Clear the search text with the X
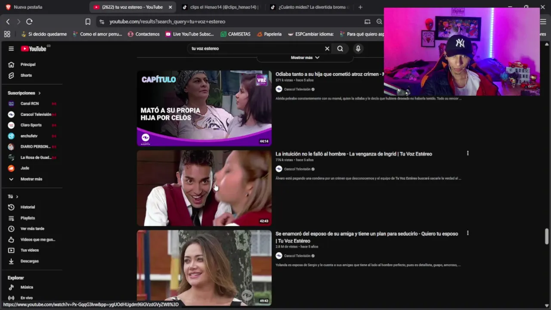551x310 pixels. (327, 49)
